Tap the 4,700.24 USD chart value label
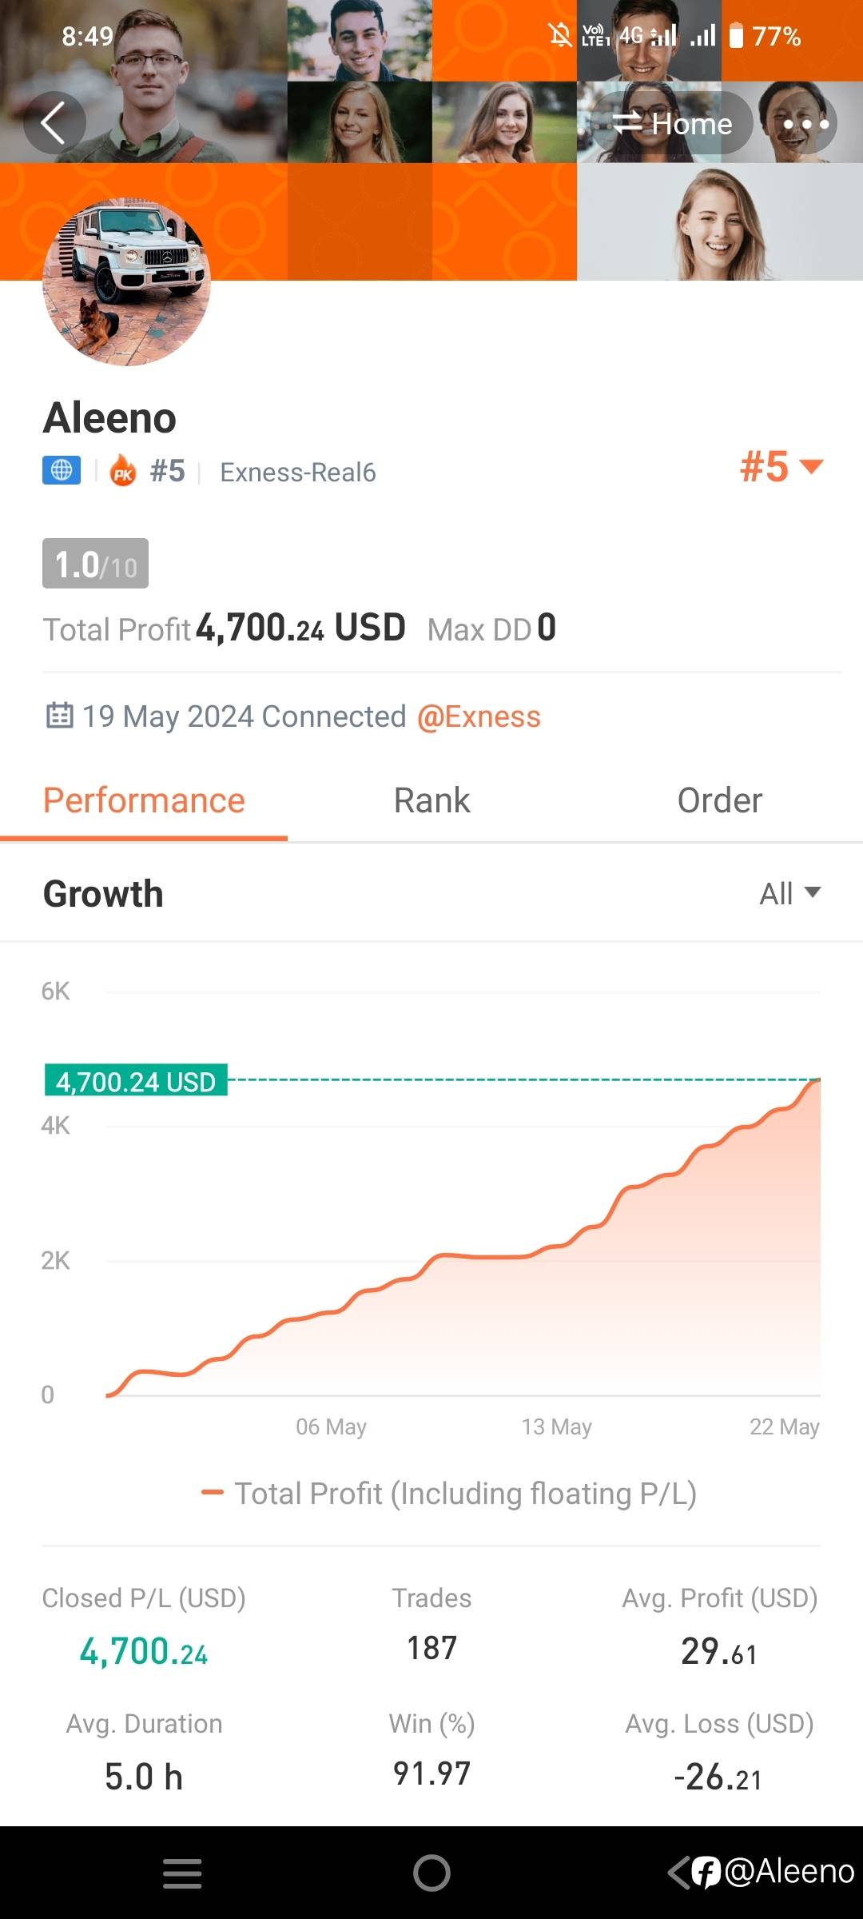The width and height of the screenshot is (863, 1919). [136, 1081]
